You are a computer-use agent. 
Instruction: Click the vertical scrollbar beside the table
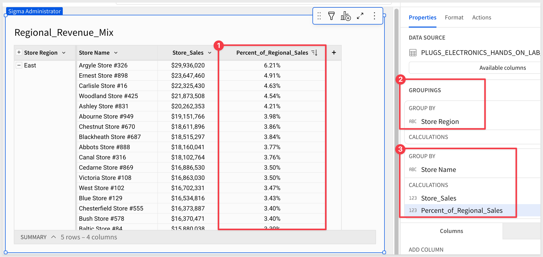coord(396,128)
